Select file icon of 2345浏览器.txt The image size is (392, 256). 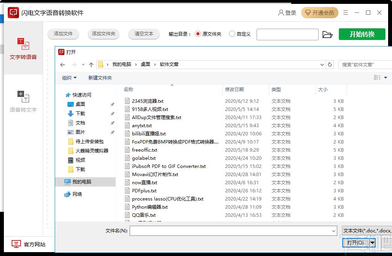pyautogui.click(x=127, y=101)
